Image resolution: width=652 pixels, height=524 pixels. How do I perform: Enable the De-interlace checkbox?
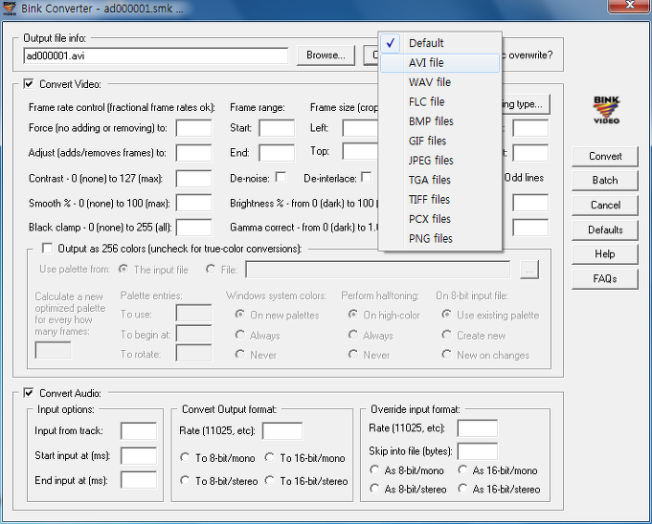[367, 177]
